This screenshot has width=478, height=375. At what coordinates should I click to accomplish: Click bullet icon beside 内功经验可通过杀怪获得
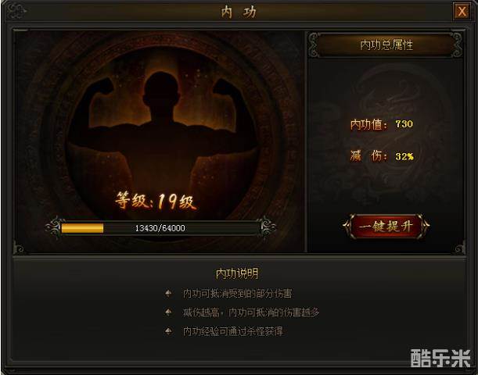click(x=168, y=331)
